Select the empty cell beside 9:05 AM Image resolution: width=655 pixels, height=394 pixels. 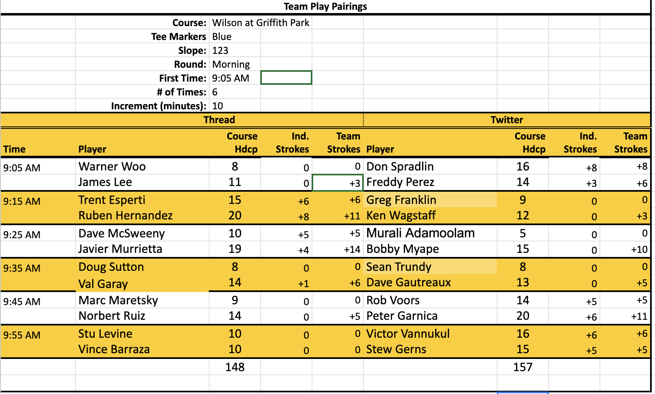[x=286, y=78]
